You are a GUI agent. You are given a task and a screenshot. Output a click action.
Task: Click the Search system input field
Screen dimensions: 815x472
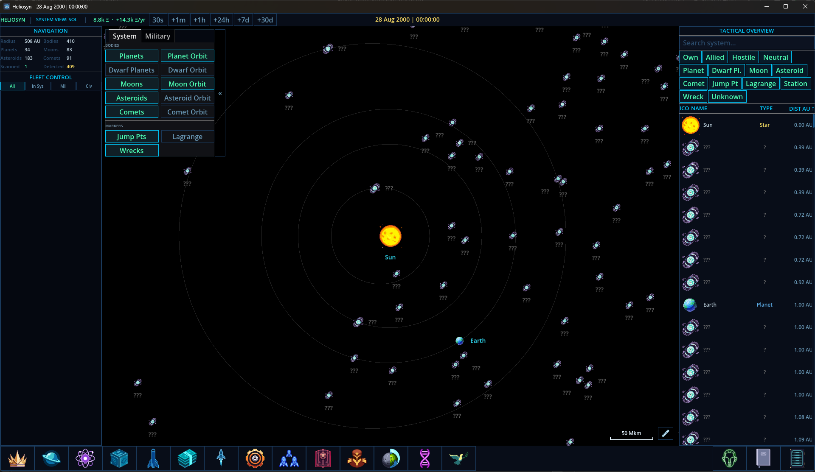coord(747,43)
